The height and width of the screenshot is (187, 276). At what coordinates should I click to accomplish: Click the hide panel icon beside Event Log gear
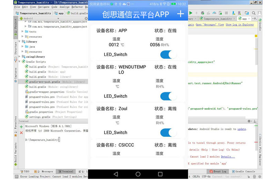pos(255,121)
